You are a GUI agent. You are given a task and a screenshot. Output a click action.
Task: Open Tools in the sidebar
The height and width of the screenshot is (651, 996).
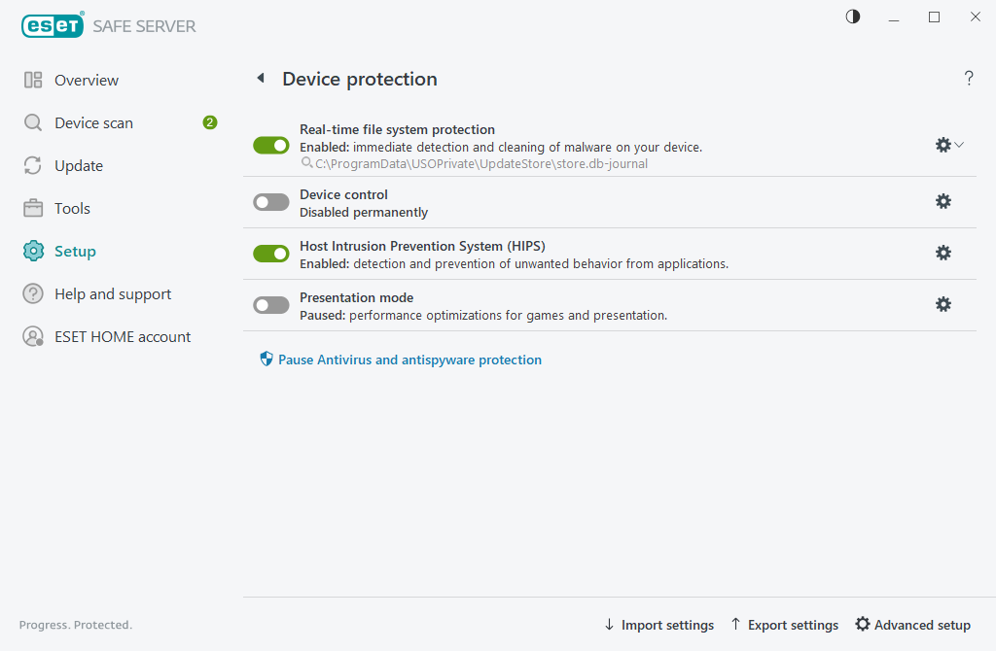[72, 208]
